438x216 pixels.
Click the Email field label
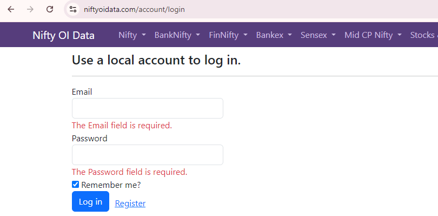click(82, 92)
